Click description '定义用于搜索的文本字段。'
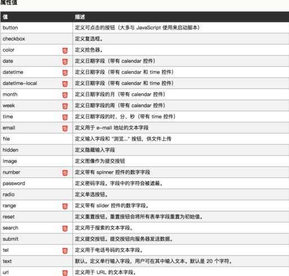The width and height of the screenshot is (289, 276). 104,228
